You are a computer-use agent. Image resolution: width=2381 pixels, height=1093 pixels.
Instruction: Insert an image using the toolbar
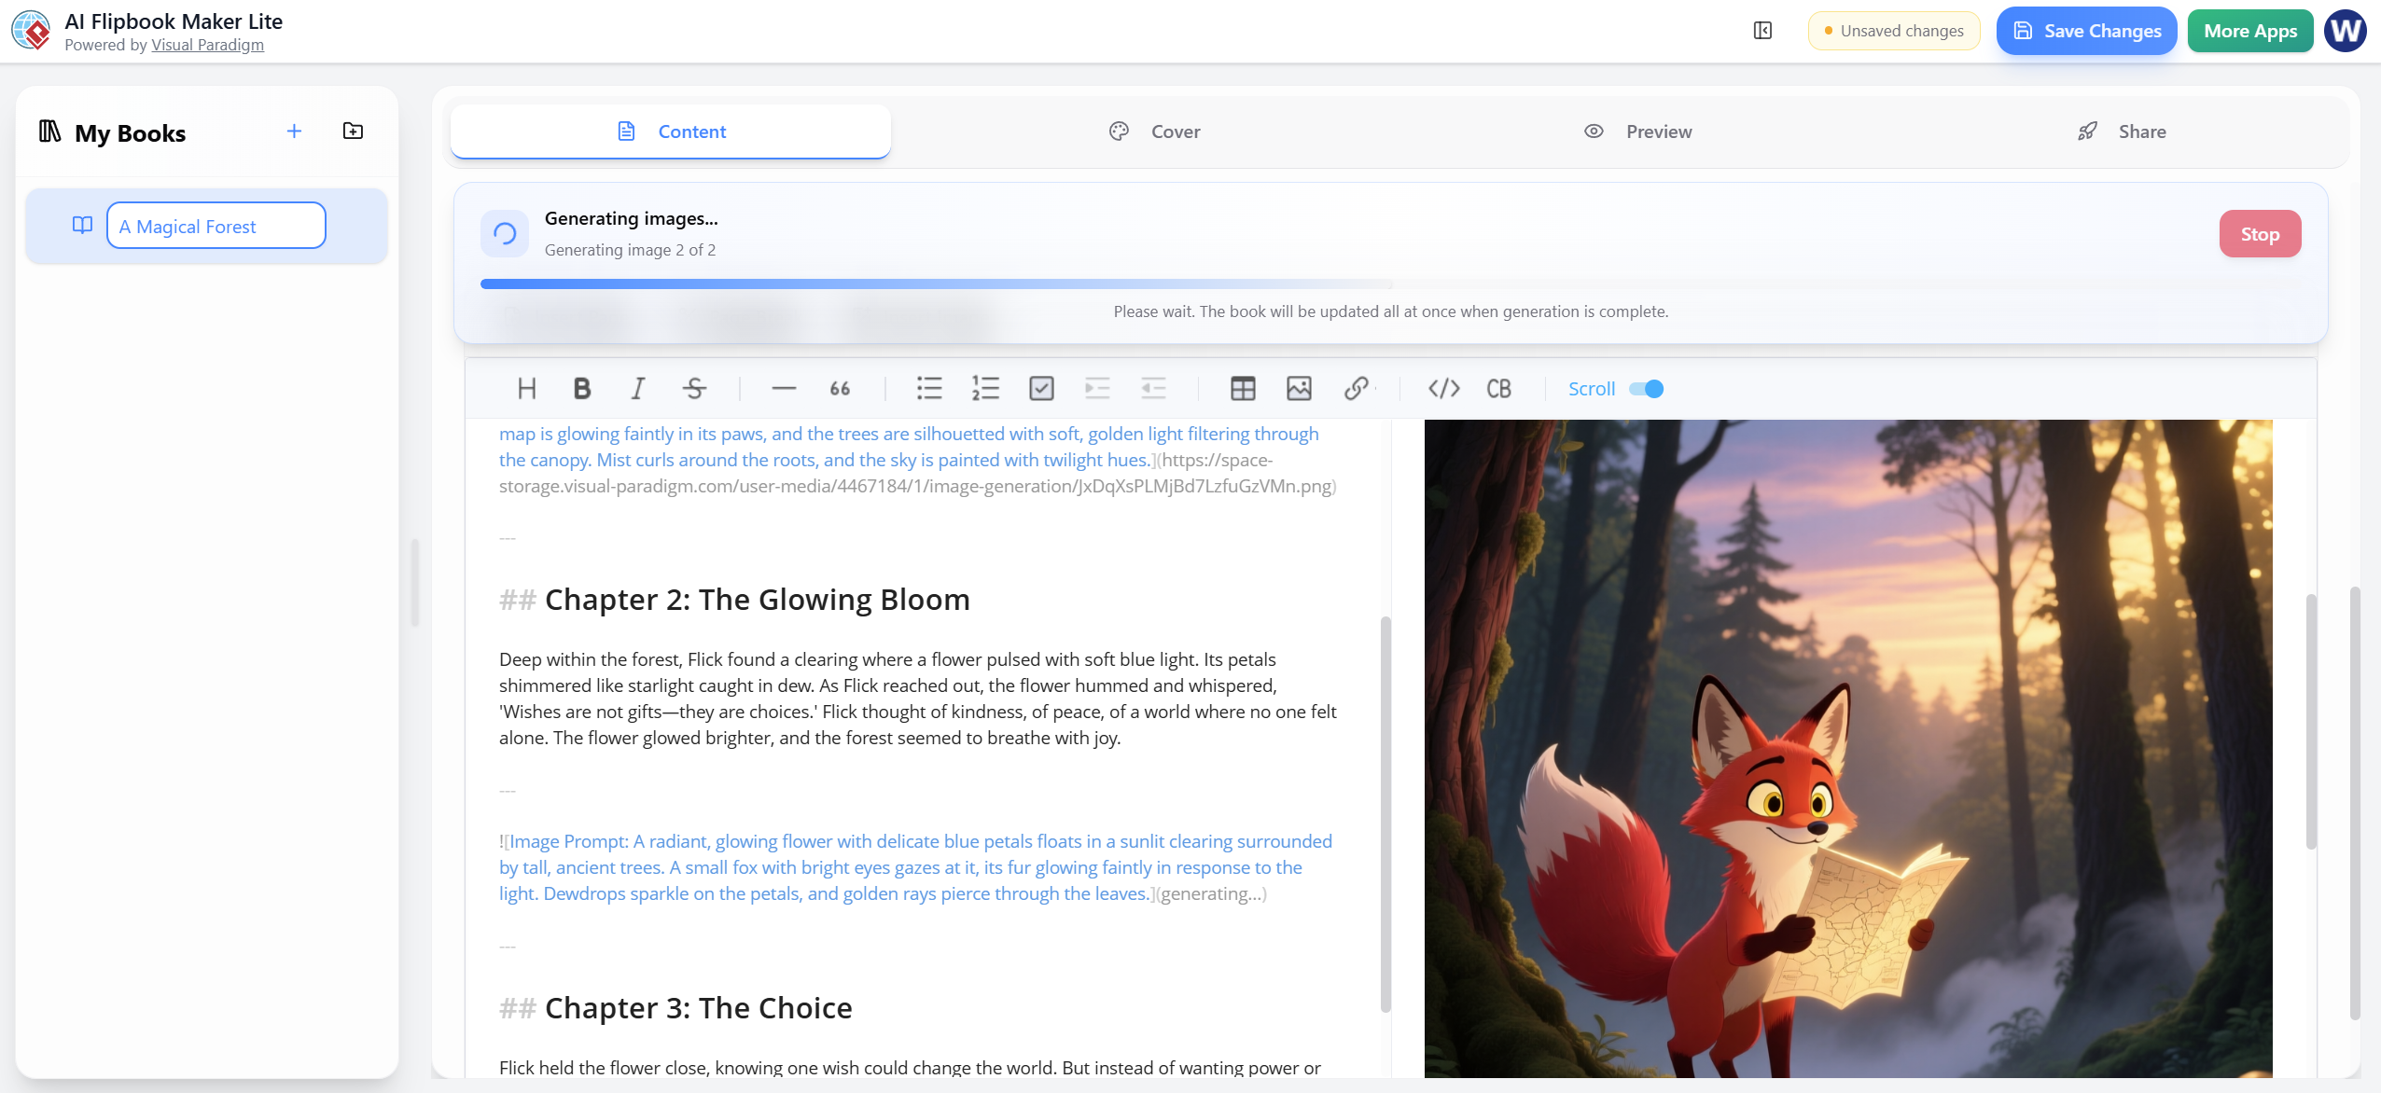click(x=1299, y=388)
